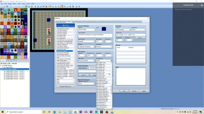Open the Resource Manager icon
204x114 pixels.
click(x=64, y=6)
